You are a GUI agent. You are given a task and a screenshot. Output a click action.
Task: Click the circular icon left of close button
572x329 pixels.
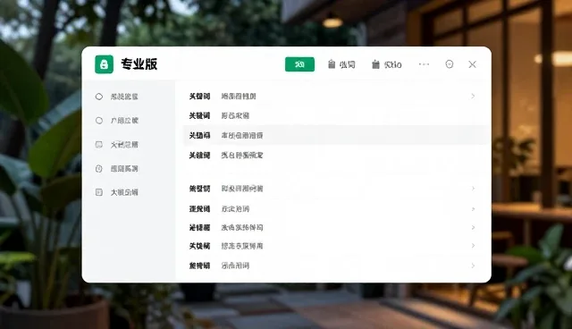pyautogui.click(x=450, y=64)
